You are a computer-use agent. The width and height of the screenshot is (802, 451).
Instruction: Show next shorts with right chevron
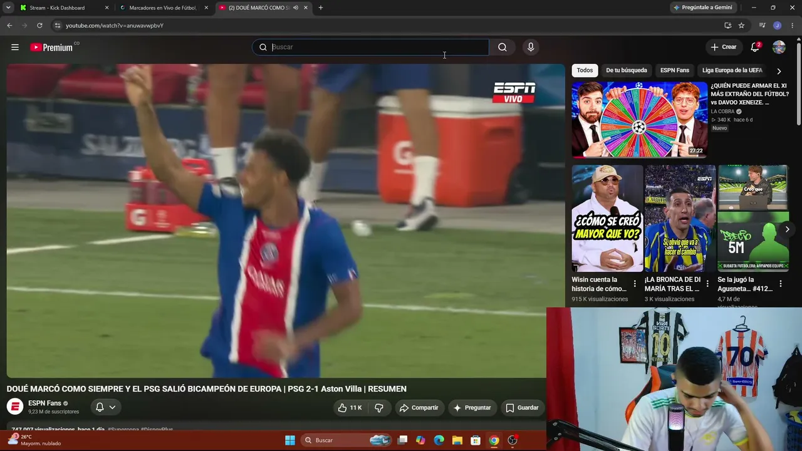click(x=788, y=229)
